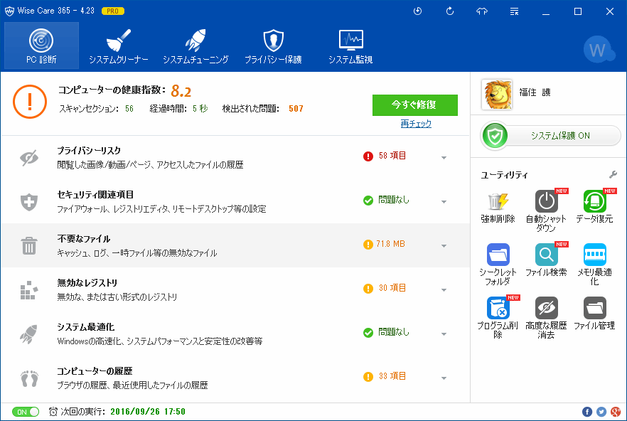The image size is (627, 421).
Task: Click the 71.8 MB status text
Action: [390, 244]
